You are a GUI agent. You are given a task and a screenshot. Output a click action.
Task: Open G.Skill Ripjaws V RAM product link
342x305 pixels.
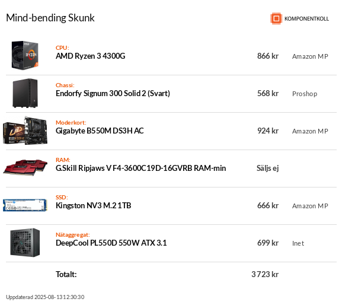coord(140,168)
